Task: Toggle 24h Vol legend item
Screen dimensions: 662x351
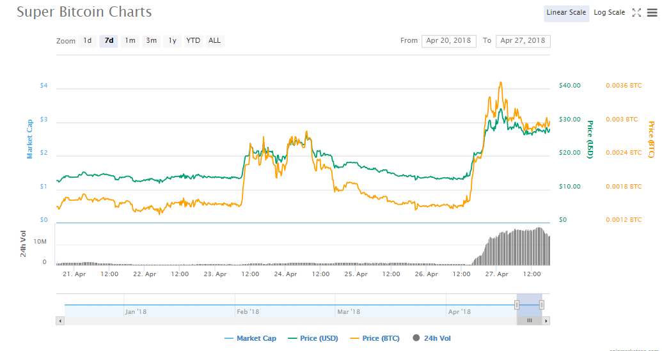Action: click(432, 338)
